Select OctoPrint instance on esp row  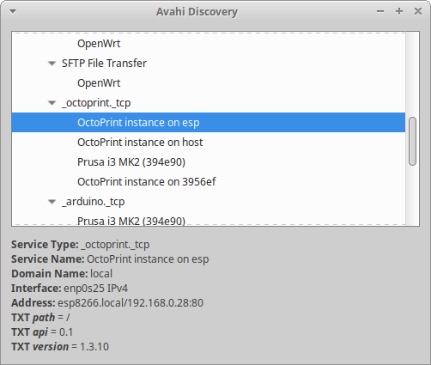click(x=209, y=123)
